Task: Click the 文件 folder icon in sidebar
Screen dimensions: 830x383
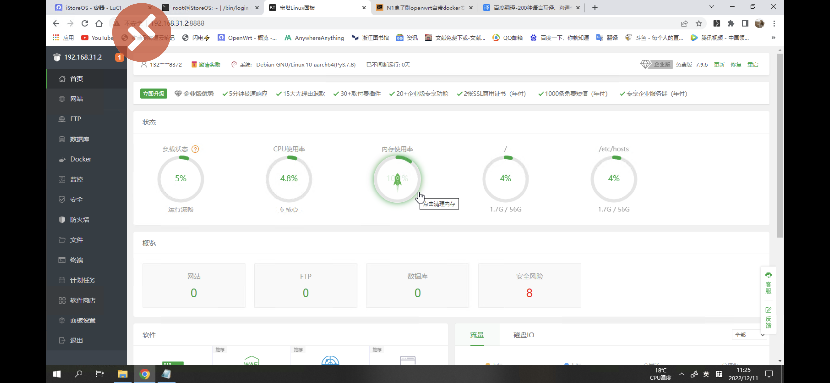Action: click(62, 240)
